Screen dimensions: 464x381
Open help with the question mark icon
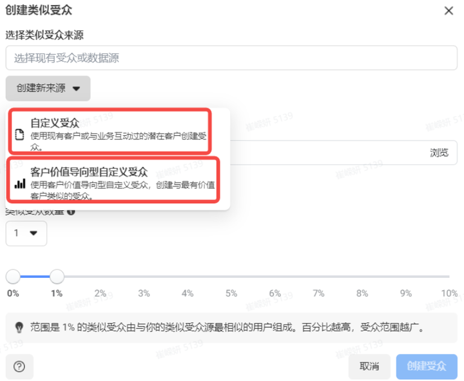[x=19, y=366]
